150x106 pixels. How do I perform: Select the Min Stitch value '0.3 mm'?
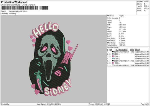(x=122, y=40)
